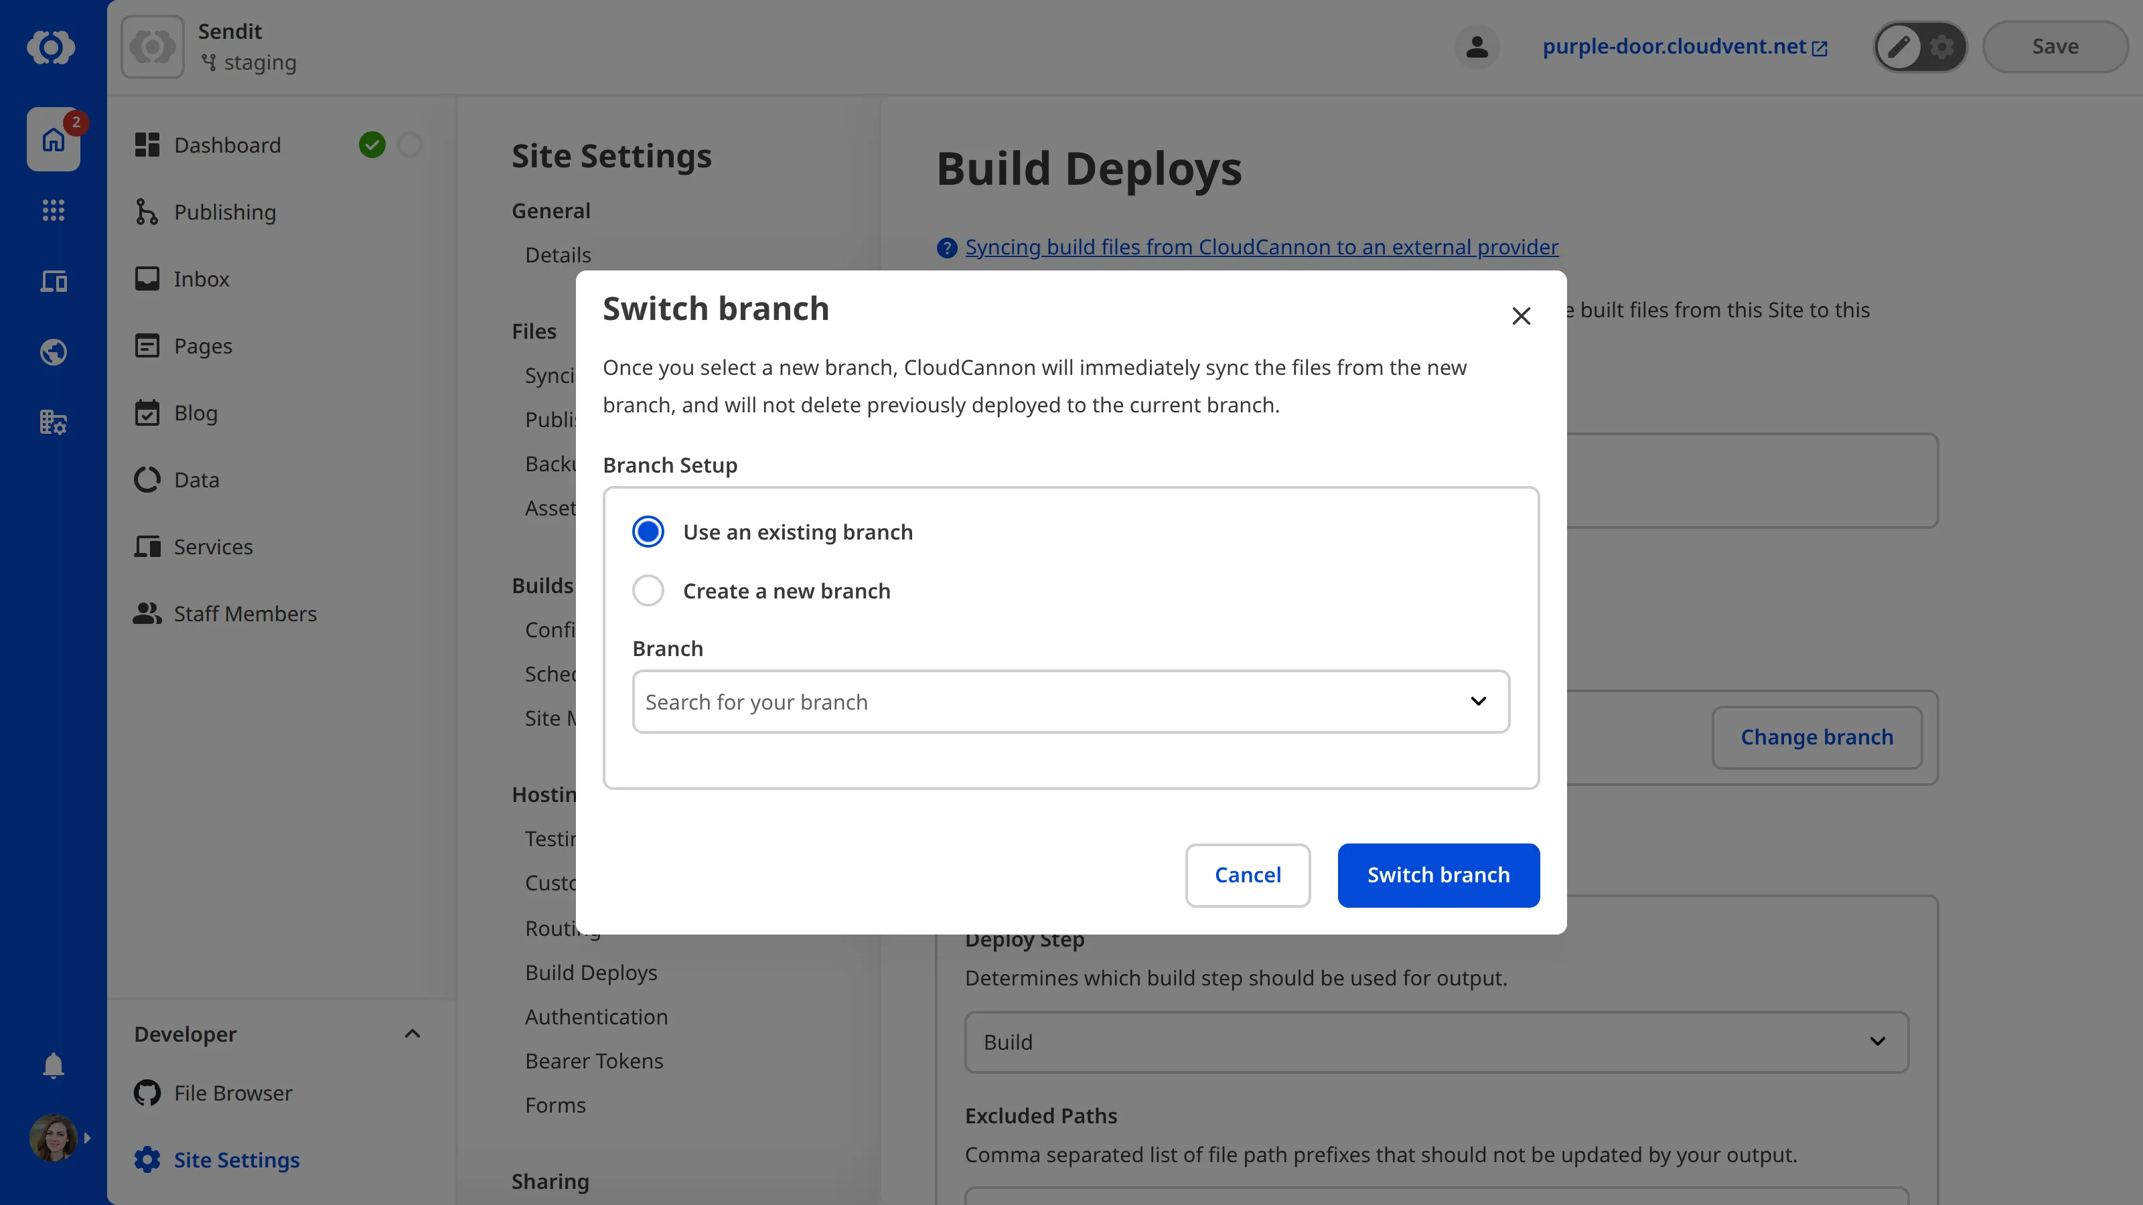Select the globe icon in the blue sidebar
Viewport: 2143px width, 1205px height.
coord(54,351)
